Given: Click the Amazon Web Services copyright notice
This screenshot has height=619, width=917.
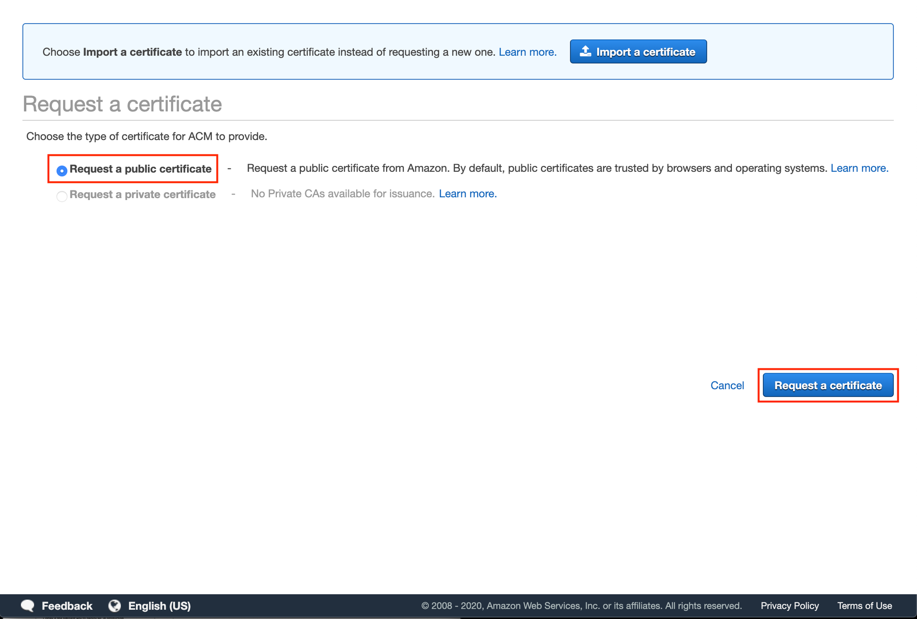Looking at the screenshot, I should tap(581, 605).
